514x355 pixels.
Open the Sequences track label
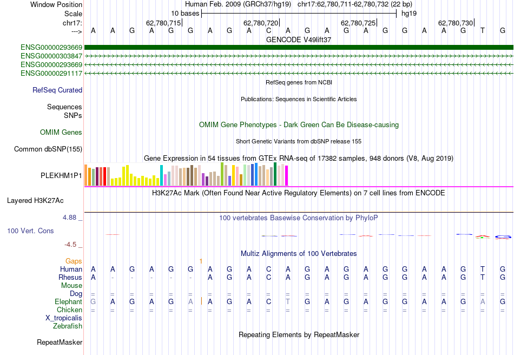64,107
